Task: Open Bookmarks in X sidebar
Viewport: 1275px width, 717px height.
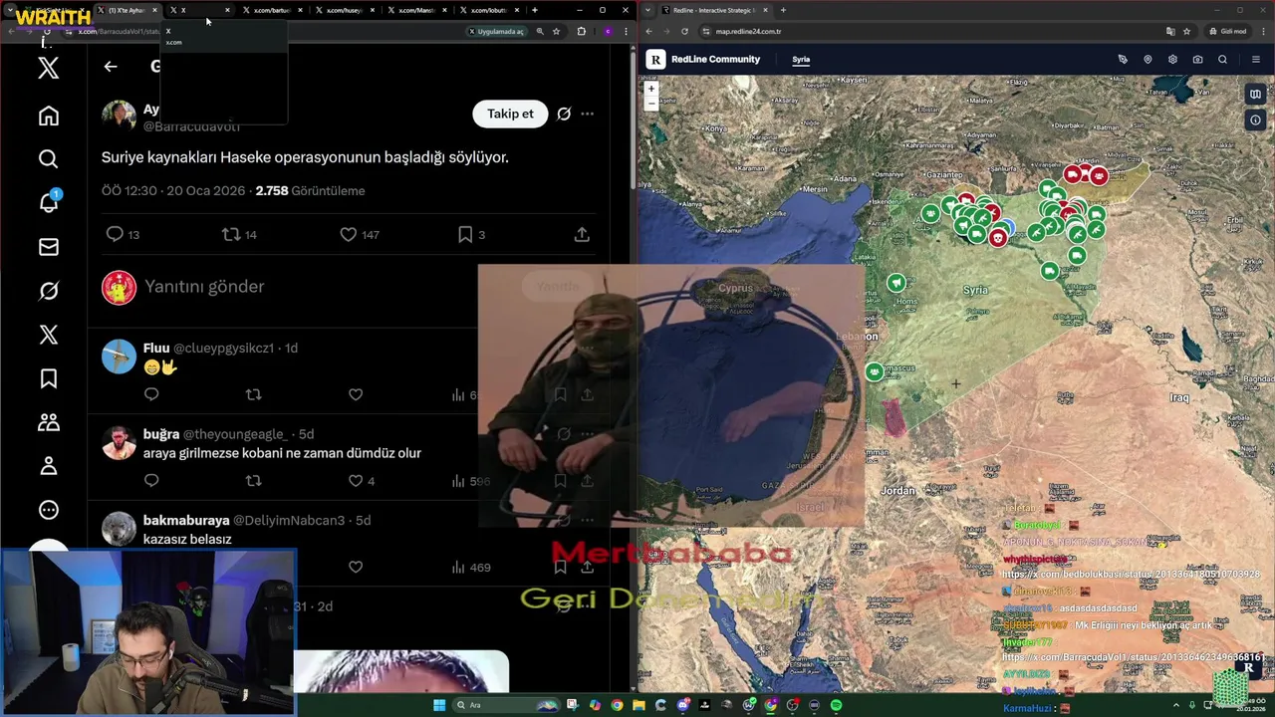Action: coord(48,378)
